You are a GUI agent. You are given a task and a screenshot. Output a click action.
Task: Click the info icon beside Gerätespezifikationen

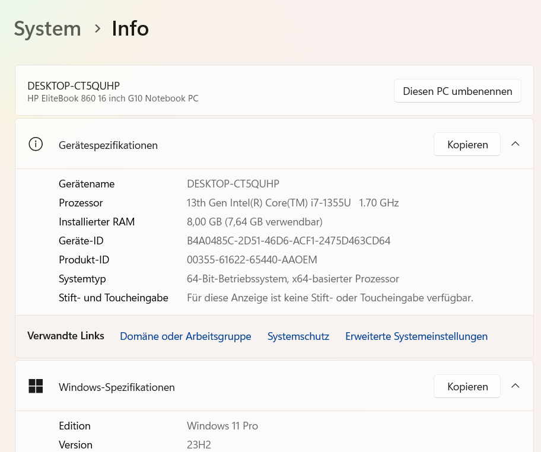pyautogui.click(x=36, y=144)
